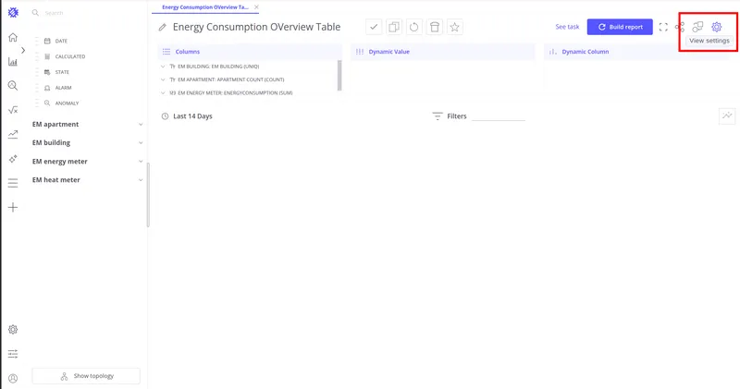Expand EM BUILDING (UNIQ) column row
This screenshot has height=389, width=740.
(163, 67)
